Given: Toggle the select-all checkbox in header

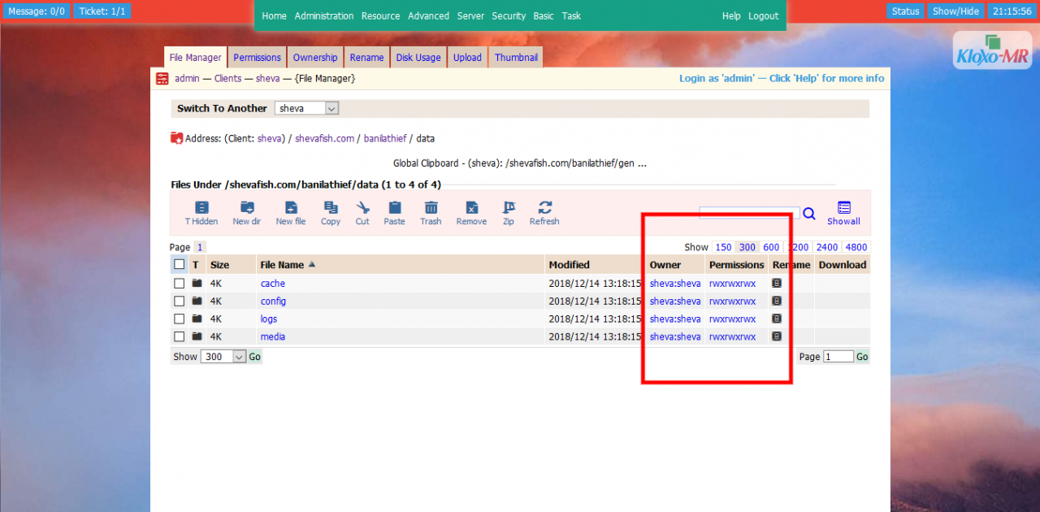Looking at the screenshot, I should 180,264.
